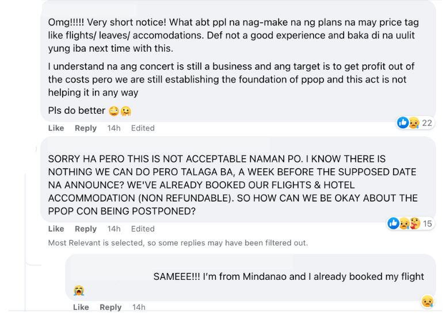Screen dimensions: 446x316
Task: Reply to the "Omg!!!!! Very short notice" comment
Action: (86, 128)
